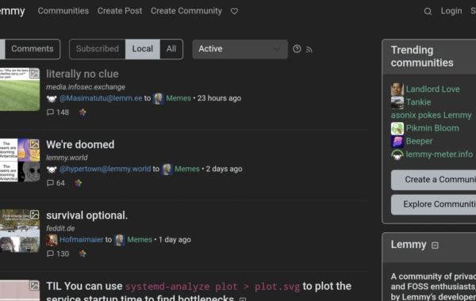Image resolution: width=476 pixels, height=301 pixels.
Task: Open lemmy-meter.info community link
Action: click(440, 154)
